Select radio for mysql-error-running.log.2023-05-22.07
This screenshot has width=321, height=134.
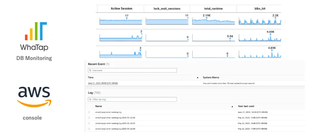(x=89, y=123)
